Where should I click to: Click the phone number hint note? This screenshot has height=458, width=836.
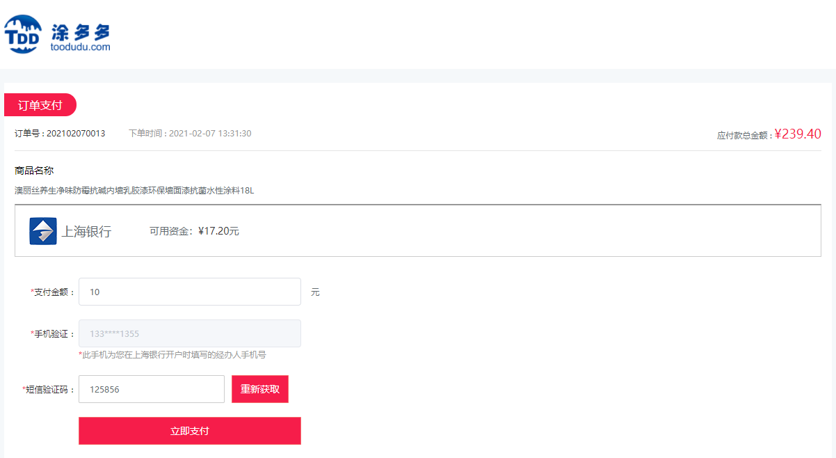tap(172, 355)
